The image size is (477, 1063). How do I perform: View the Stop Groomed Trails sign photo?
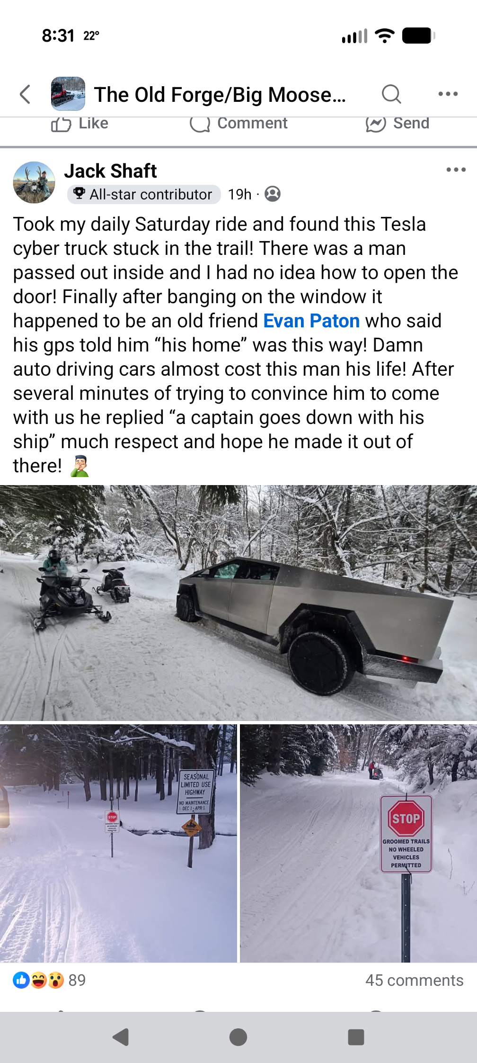point(359,843)
